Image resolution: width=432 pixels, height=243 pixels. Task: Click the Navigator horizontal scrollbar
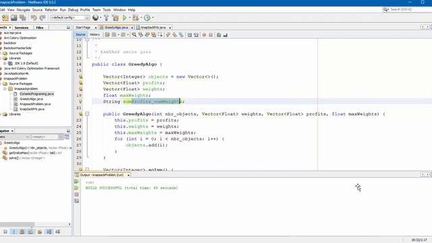click(x=17, y=224)
